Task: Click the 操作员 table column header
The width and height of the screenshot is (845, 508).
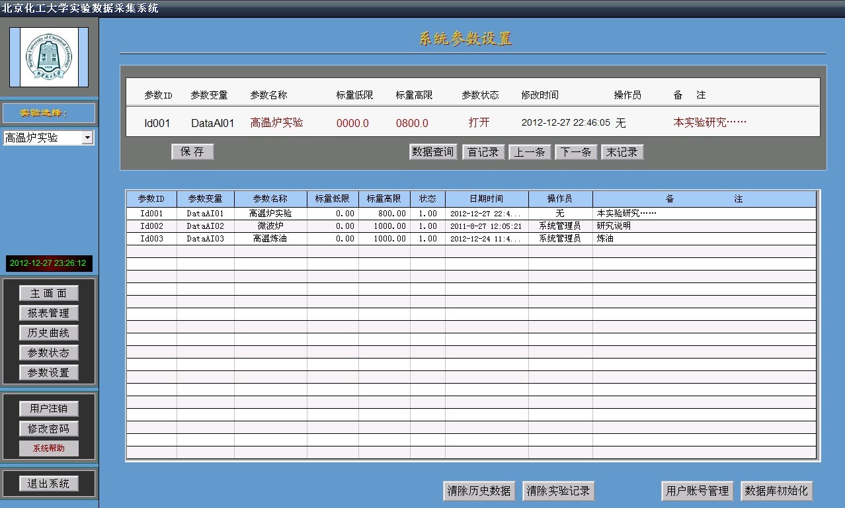Action: click(x=561, y=199)
